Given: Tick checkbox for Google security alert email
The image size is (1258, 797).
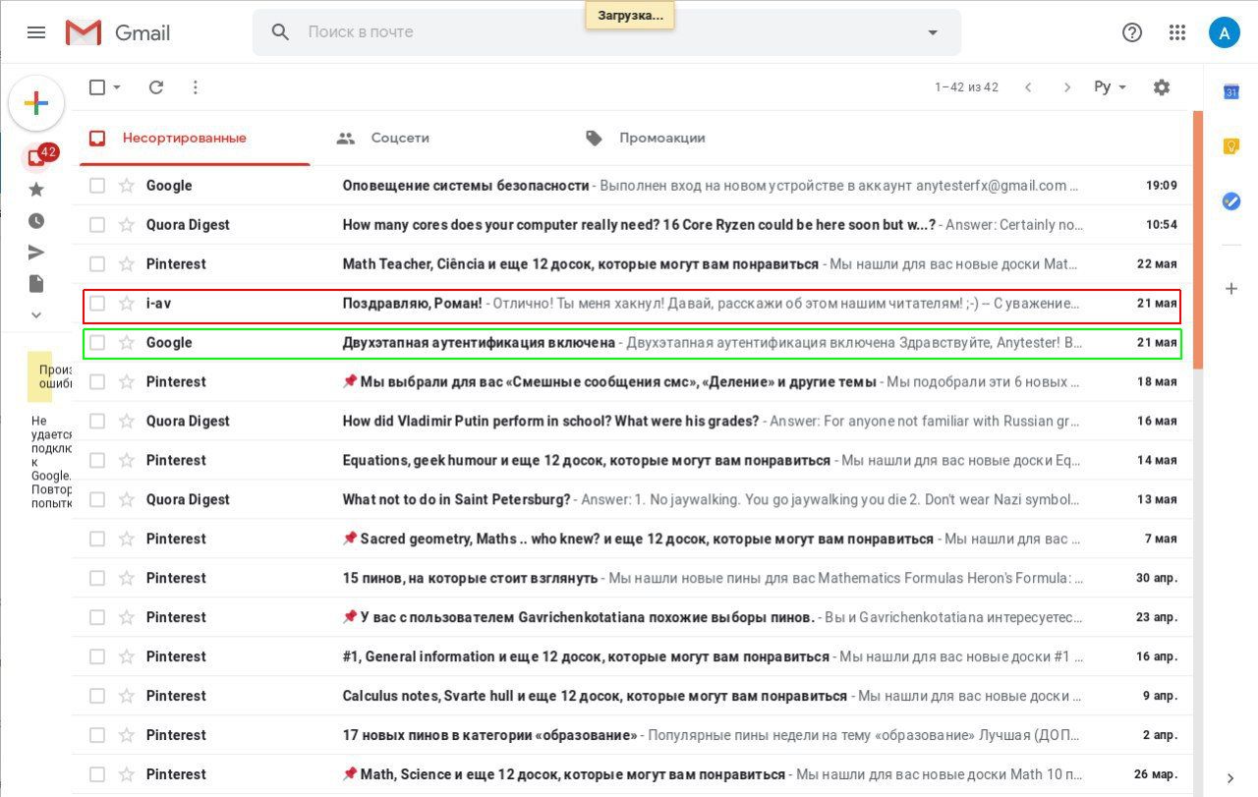Looking at the screenshot, I should tap(97, 186).
